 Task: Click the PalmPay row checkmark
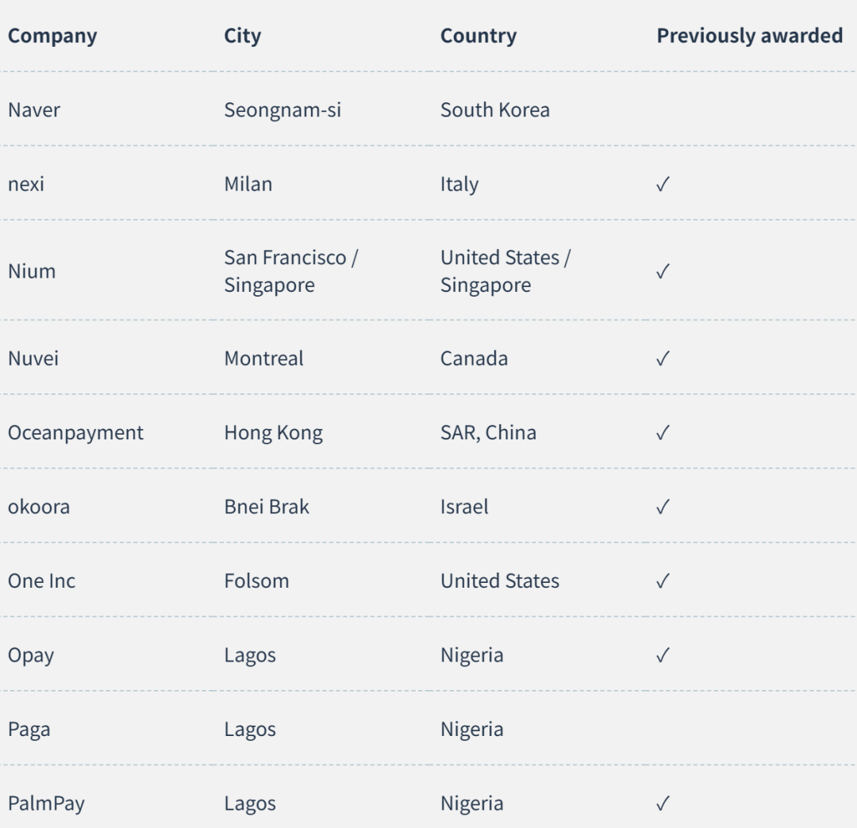coord(663,804)
